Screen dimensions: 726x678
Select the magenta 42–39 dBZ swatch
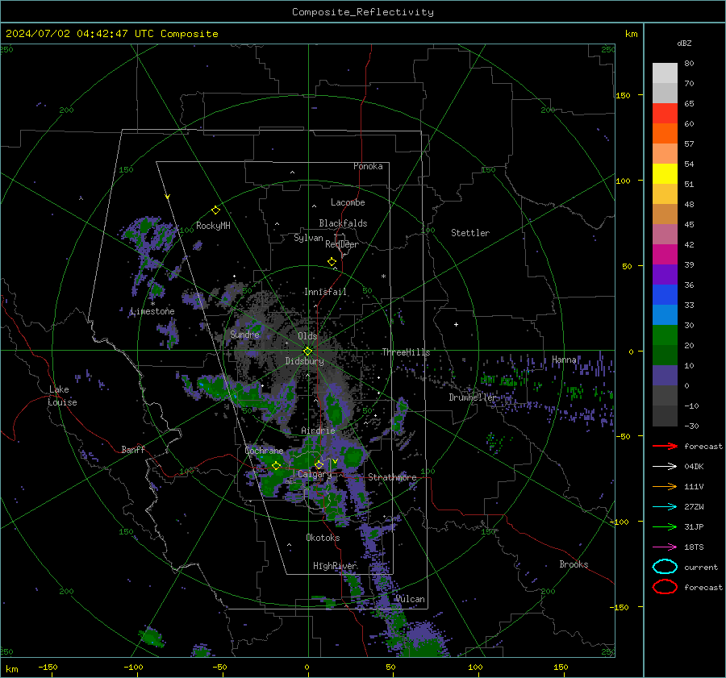(x=665, y=255)
